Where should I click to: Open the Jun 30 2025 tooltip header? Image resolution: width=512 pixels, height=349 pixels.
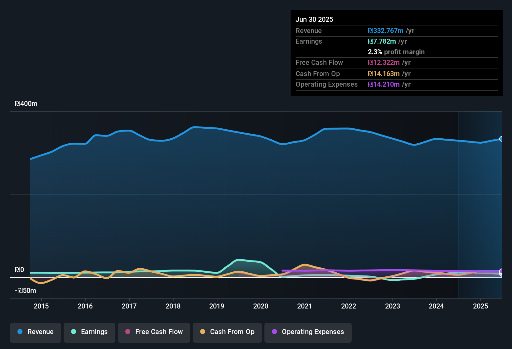click(314, 19)
